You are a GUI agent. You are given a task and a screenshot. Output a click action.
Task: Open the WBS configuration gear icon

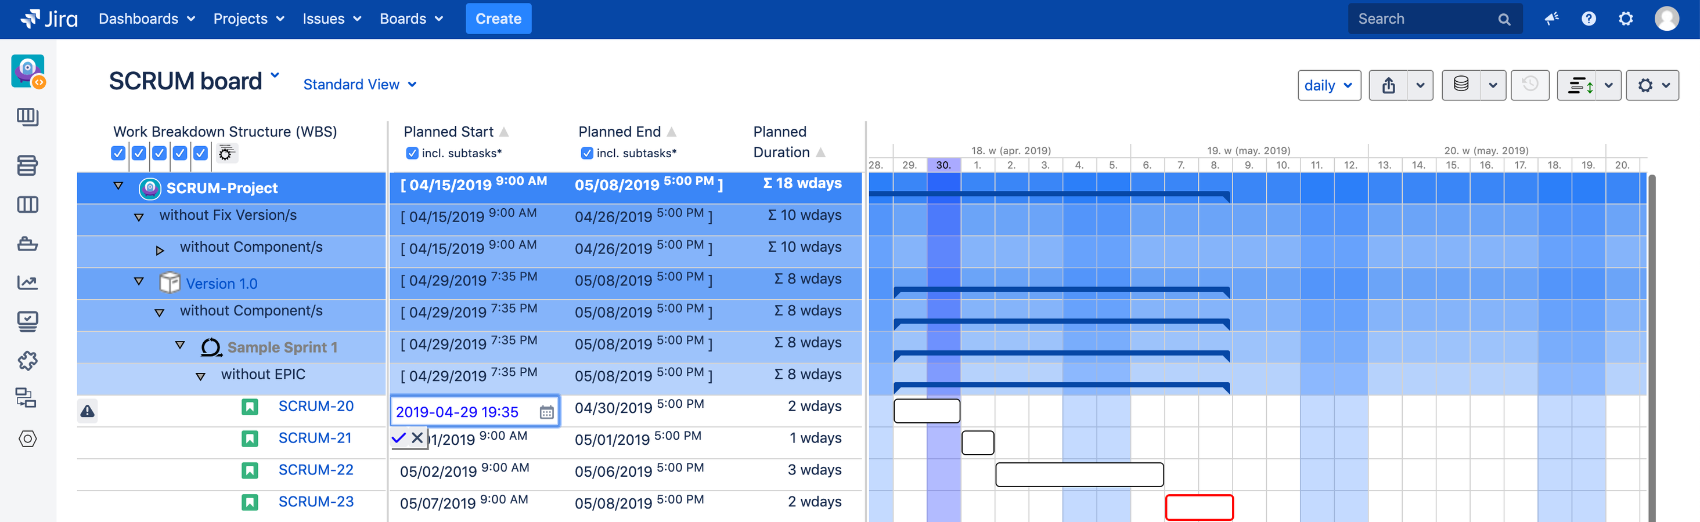point(226,154)
